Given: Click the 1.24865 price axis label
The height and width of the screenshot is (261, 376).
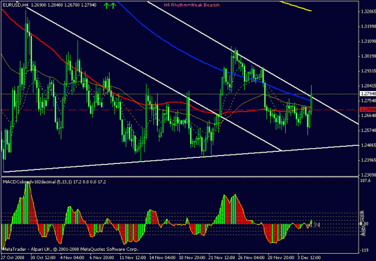Looking at the screenshot, I should [368, 145].
